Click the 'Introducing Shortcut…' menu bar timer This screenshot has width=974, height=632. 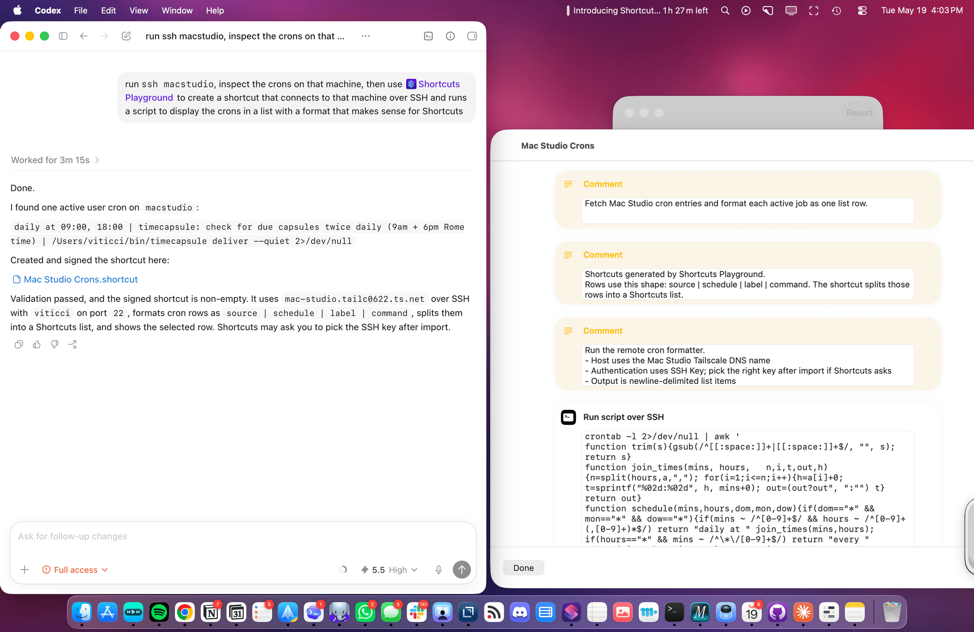click(x=637, y=10)
